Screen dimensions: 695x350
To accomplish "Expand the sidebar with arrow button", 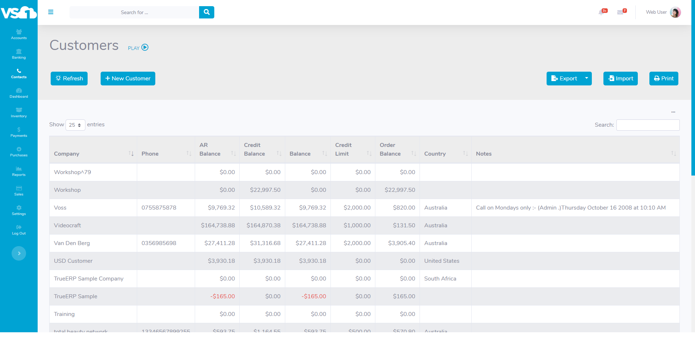I will [19, 253].
